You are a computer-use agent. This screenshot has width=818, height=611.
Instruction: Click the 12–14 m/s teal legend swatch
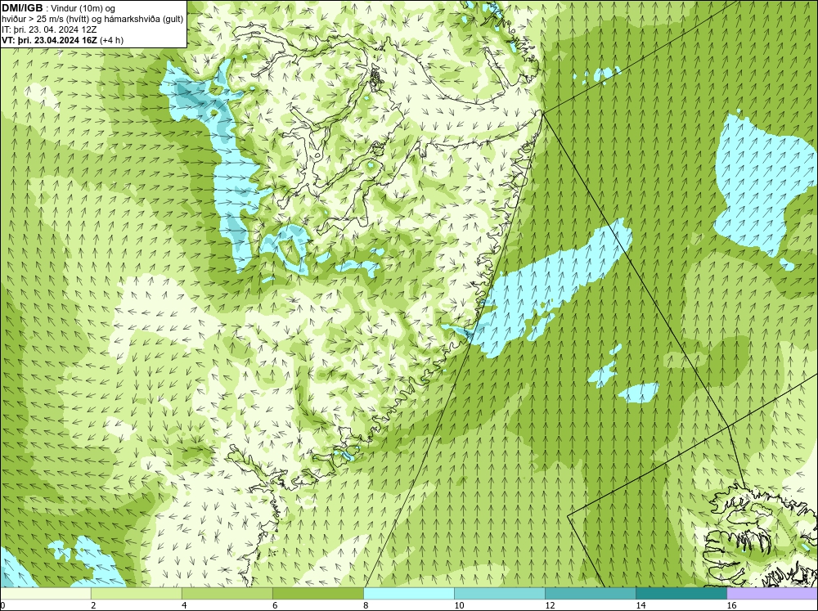coord(591,593)
